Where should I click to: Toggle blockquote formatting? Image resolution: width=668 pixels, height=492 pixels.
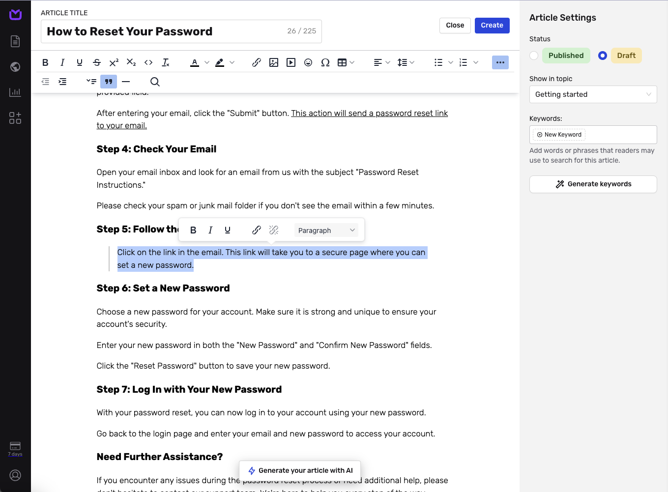click(x=109, y=82)
